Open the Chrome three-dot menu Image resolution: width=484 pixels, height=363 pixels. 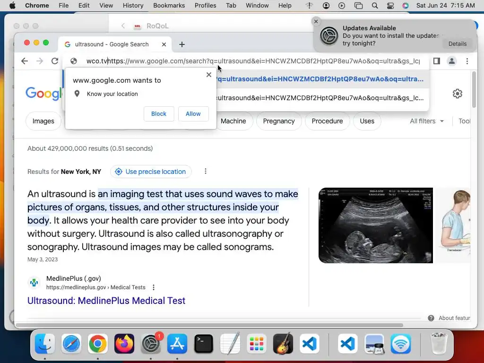(x=467, y=61)
